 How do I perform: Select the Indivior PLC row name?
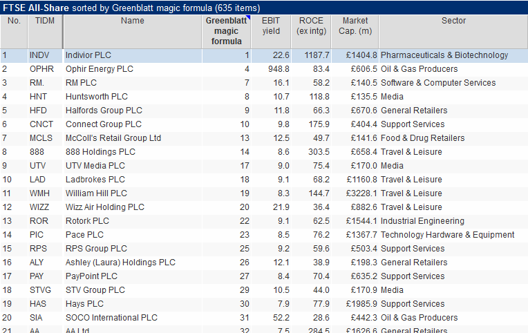point(88,55)
